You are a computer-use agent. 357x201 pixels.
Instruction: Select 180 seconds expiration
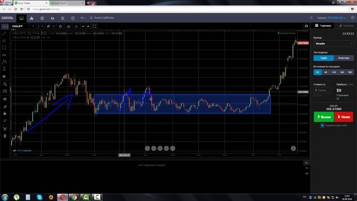pos(342,72)
